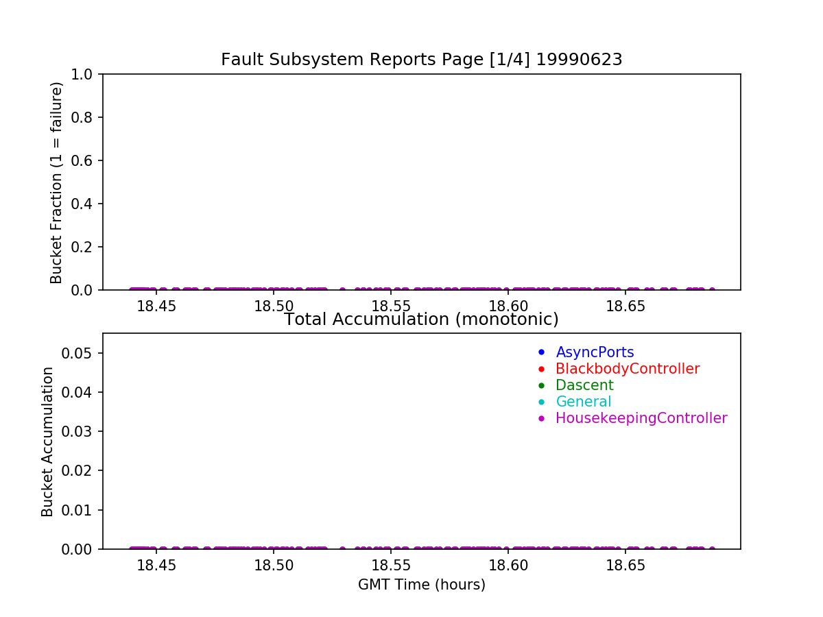Click the GMT Time (hours) x-axis label
This screenshot has height=617, width=823.
[421, 585]
